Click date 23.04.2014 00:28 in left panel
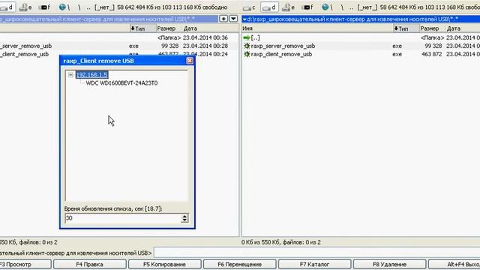This screenshot has width=480, height=270. (x=205, y=46)
